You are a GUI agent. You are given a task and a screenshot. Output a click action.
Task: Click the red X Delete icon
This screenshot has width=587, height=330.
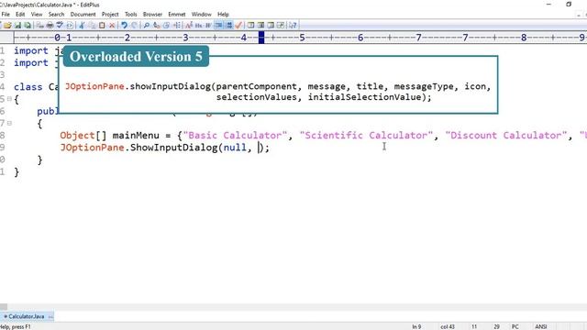[x=112, y=26]
